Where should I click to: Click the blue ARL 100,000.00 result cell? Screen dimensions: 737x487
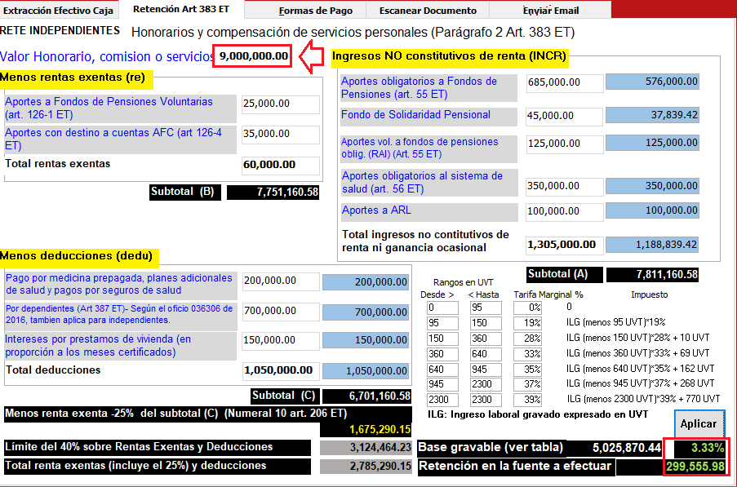[652, 210]
